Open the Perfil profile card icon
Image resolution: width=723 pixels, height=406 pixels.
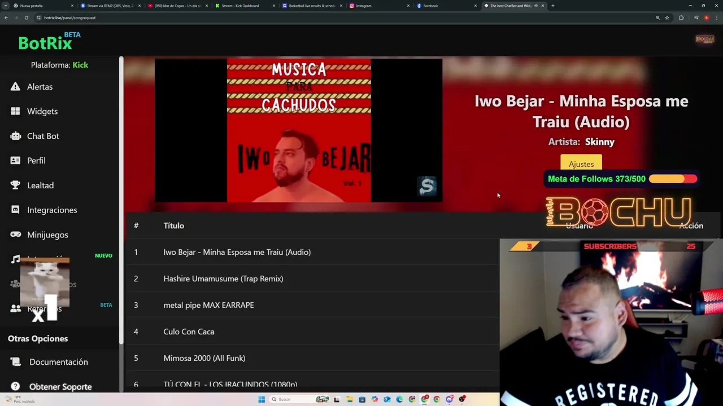15,161
